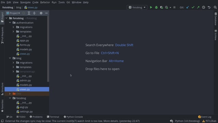Expand templates under blog
Screen dimensions: 218x123
coord(13,67)
